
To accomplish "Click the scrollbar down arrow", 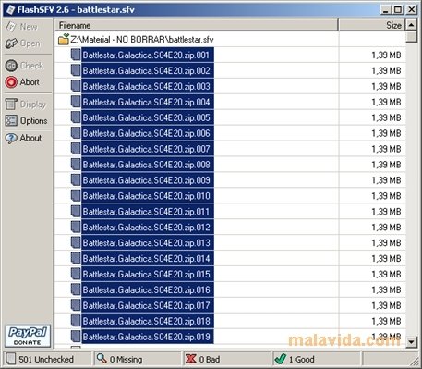I will point(411,341).
